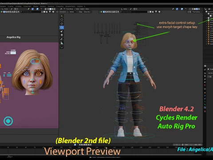213x160 pixels.
Task: Click orange cheek control on picker face
Action: tap(40, 82)
